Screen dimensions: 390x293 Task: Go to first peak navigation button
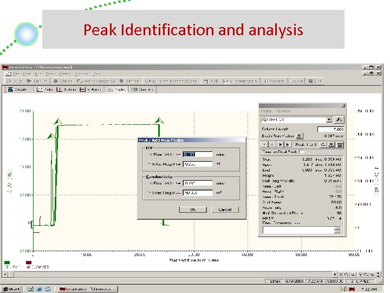264,144
